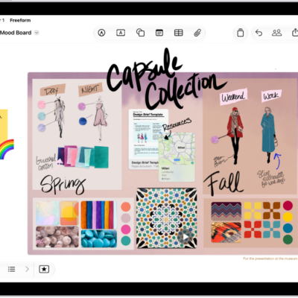Select the Resources handwritten note
Viewport: 298px width, 298px height.
click(177, 124)
